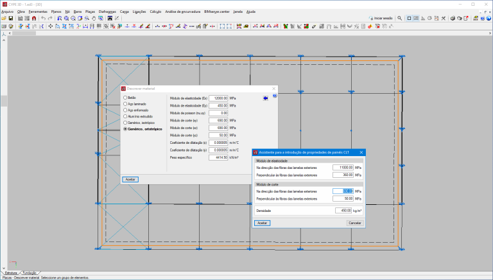Click the redo arrow icon
493x280 pixels.
pos(51,19)
